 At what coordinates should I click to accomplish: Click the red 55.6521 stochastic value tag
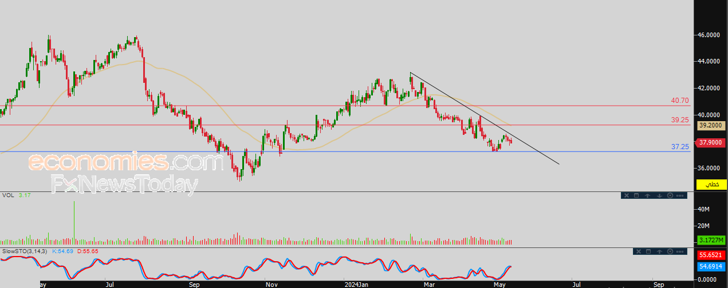(711, 255)
